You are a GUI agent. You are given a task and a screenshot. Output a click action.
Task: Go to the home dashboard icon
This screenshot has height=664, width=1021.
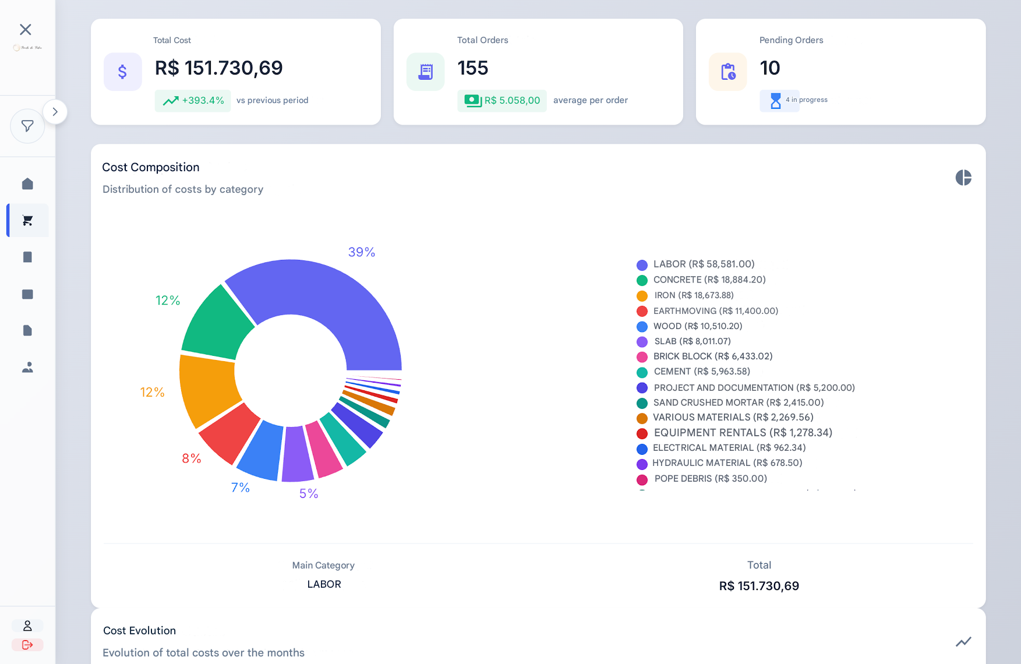coord(27,184)
